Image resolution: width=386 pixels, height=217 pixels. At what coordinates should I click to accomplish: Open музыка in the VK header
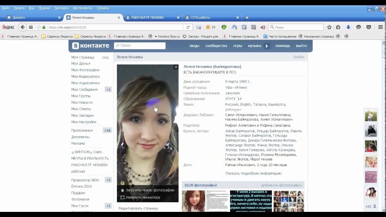click(x=254, y=46)
